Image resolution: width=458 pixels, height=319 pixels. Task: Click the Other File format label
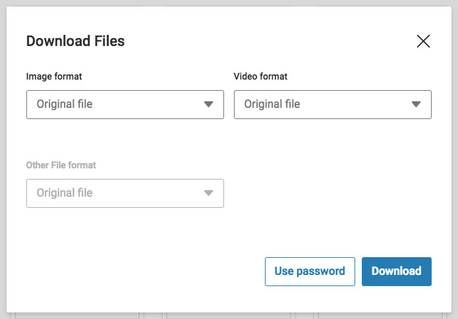(x=61, y=165)
